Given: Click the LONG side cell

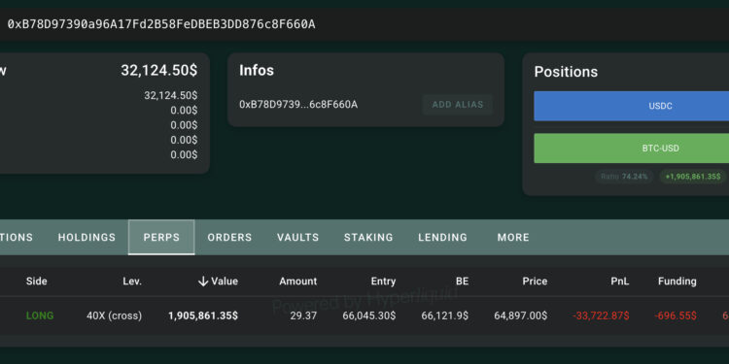Looking at the screenshot, I should 40,315.
